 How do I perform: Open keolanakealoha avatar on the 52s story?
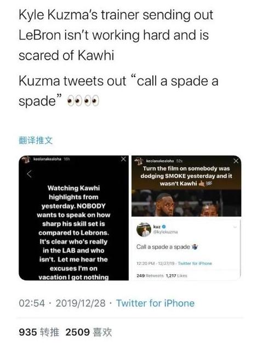tap(139, 161)
